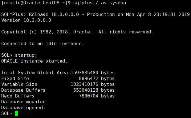The width and height of the screenshot is (191, 118).
Task: Click the final 'SQL>' prompt before the cursor
Action: pos(7,113)
